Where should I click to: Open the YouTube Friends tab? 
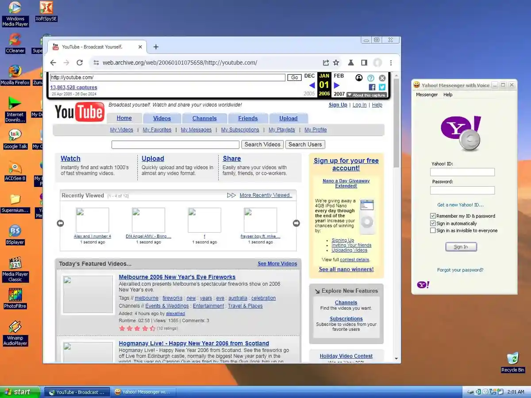(x=248, y=118)
